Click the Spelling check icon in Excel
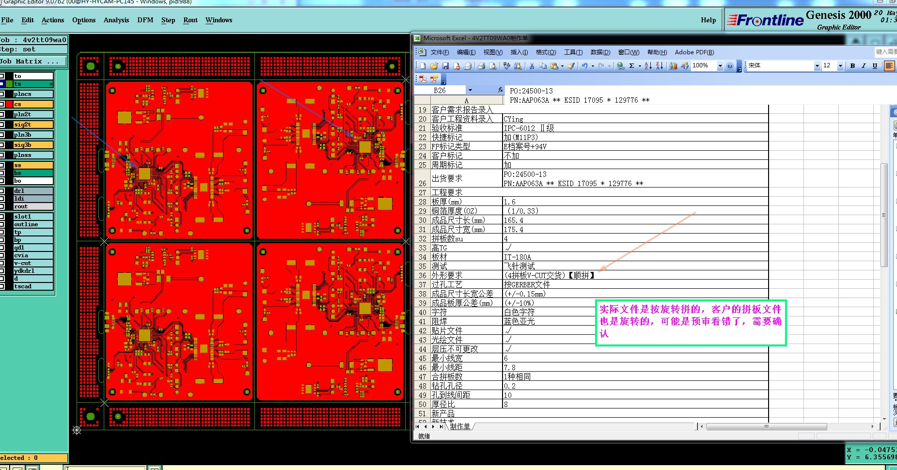897x470 pixels. [x=506, y=66]
